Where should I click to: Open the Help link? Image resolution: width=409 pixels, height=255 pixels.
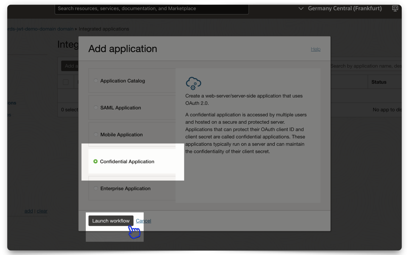316,49
